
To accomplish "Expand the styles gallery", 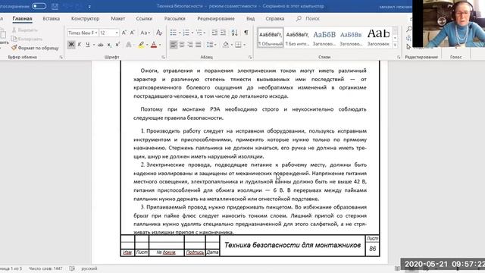I will (x=395, y=45).
